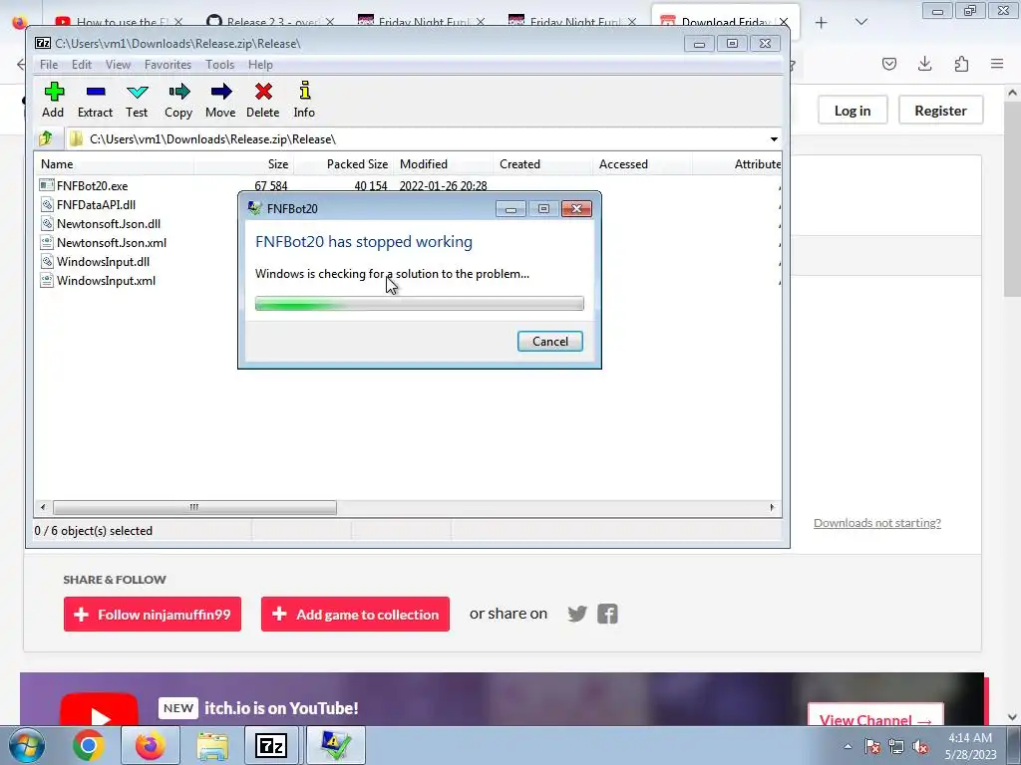Open Firefox hamburger menu
Image resolution: width=1021 pixels, height=765 pixels.
click(997, 64)
